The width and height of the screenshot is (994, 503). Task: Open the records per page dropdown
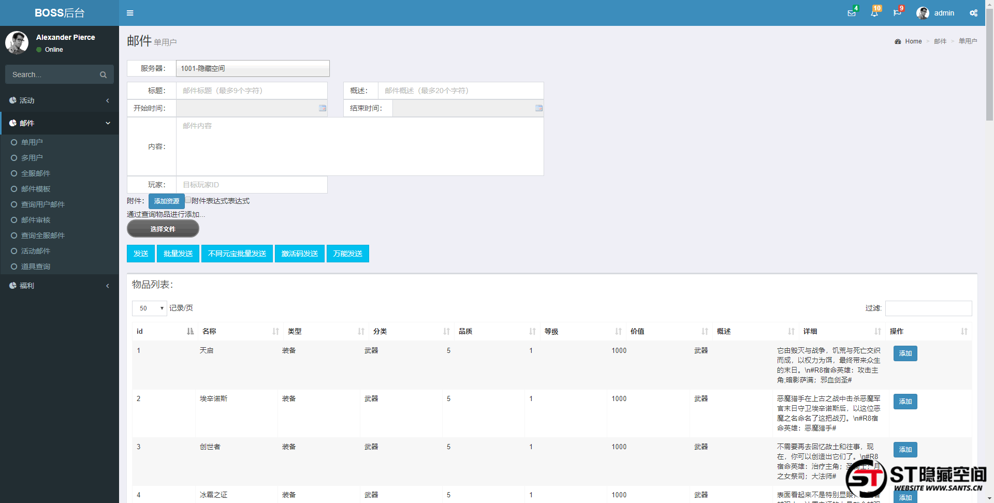click(150, 308)
